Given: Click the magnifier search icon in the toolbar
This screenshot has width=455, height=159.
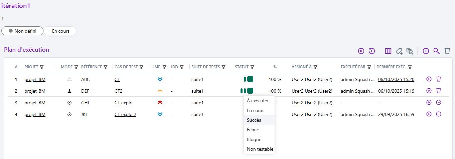Looking at the screenshot, I should 436,51.
